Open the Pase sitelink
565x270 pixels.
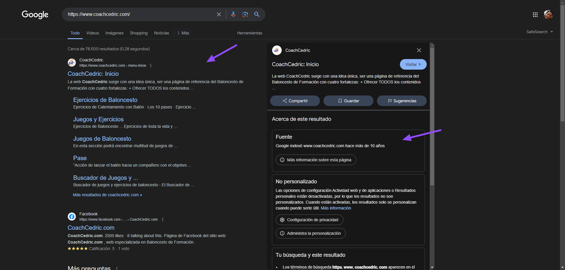pyautogui.click(x=80, y=158)
